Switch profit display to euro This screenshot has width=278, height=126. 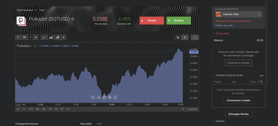(259, 82)
